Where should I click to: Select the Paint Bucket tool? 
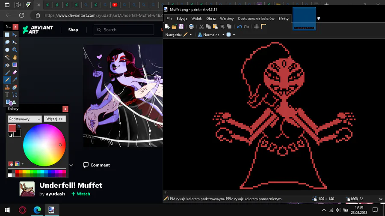(7, 65)
